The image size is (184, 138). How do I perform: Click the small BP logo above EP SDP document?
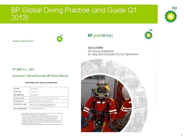60,38
